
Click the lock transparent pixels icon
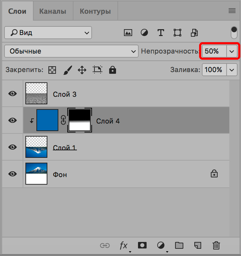[x=52, y=70]
